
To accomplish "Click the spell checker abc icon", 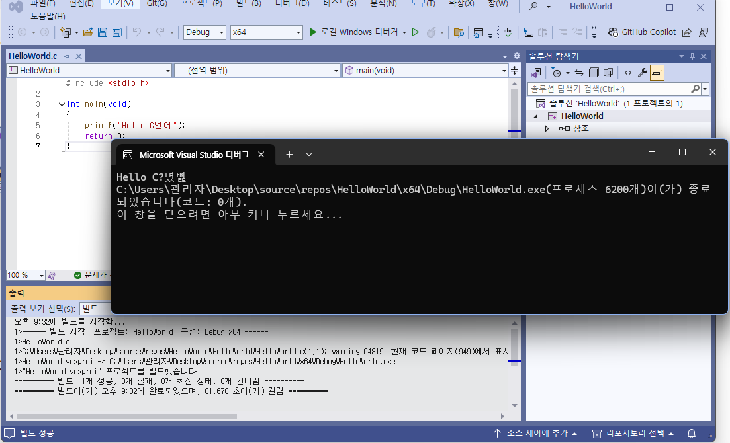I will point(508,32).
